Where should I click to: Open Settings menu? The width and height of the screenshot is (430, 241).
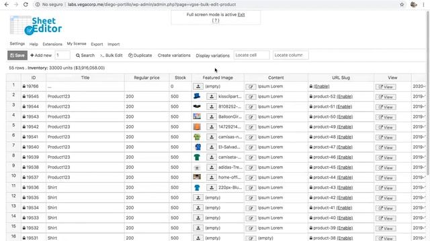pos(17,44)
